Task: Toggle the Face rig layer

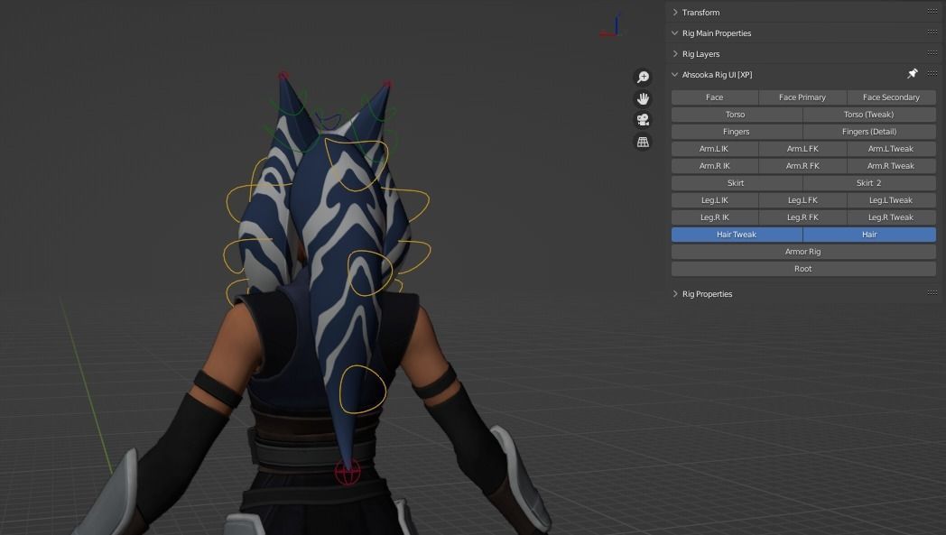Action: [x=714, y=97]
